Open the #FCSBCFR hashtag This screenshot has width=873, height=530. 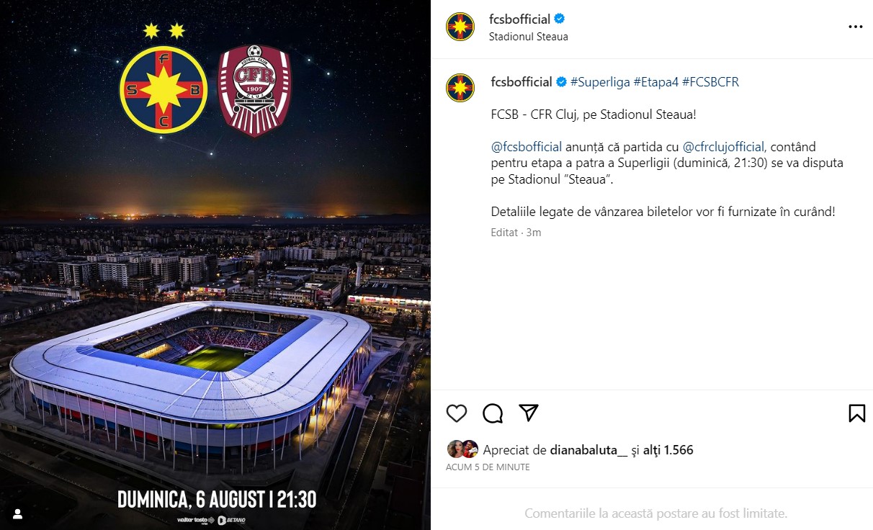(710, 82)
